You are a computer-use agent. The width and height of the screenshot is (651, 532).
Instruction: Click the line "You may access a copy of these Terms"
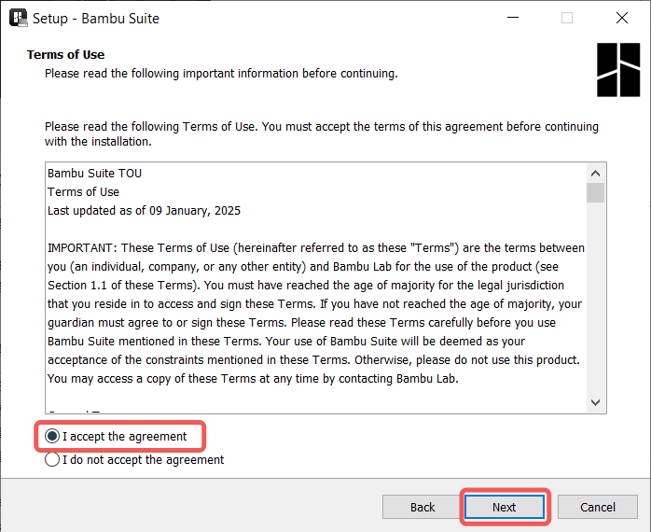coord(253,379)
